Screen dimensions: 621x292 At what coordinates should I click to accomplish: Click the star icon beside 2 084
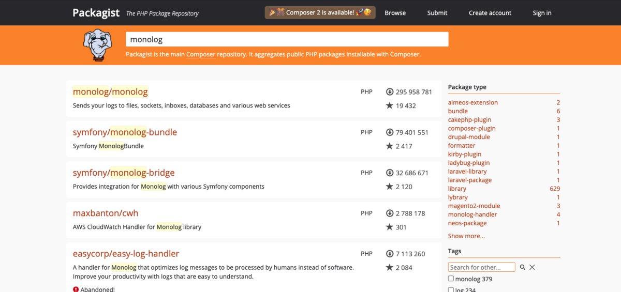tap(390, 267)
